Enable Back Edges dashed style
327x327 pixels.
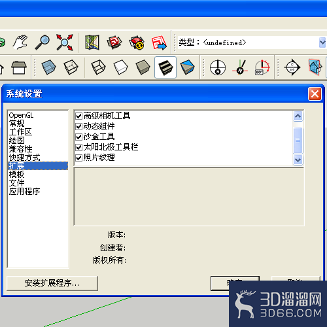coord(71,67)
